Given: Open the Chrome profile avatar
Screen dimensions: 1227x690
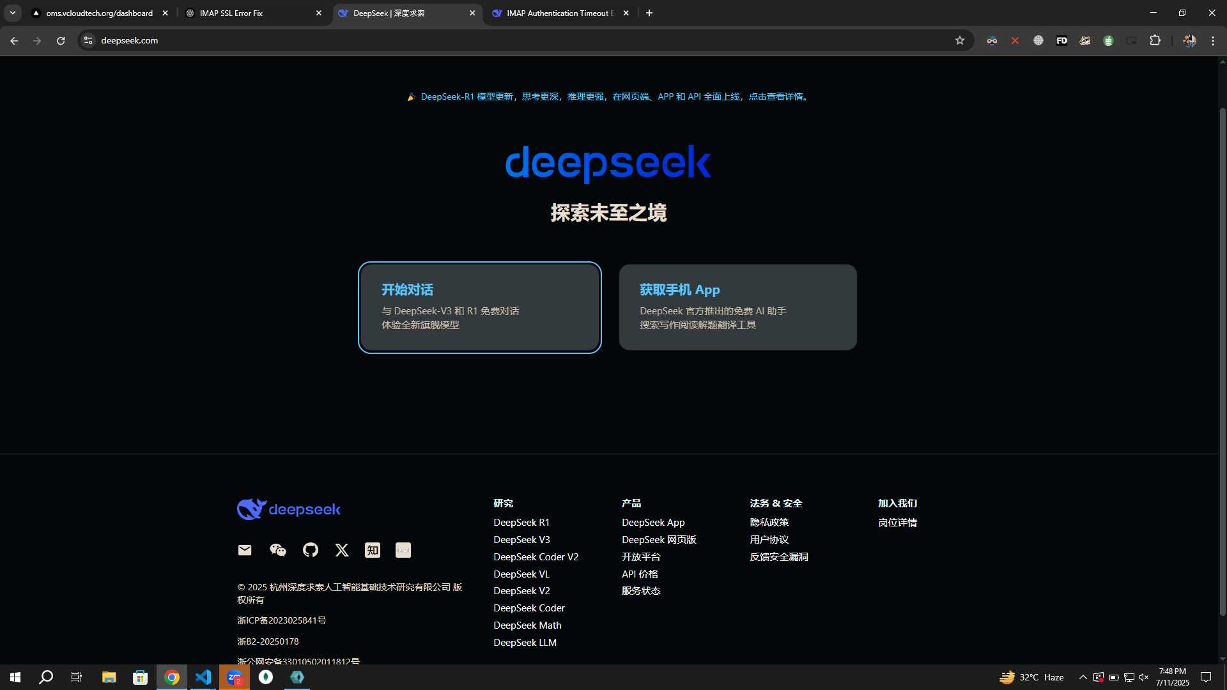Looking at the screenshot, I should tap(1189, 40).
